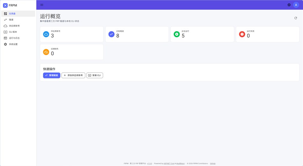Open 系统设置 in the sidebar
Viewport: 303px width, 166px height.
(x=18, y=44)
